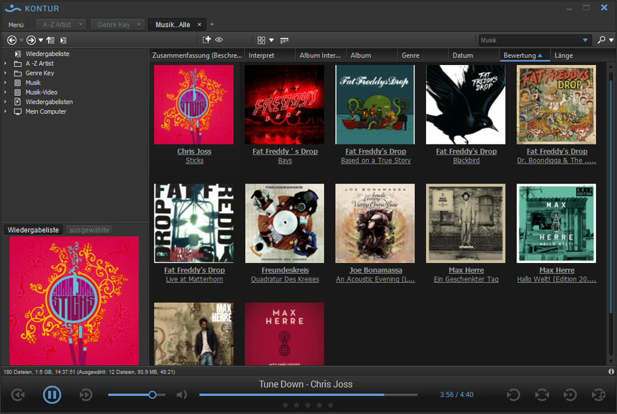Open search options dropdown arrow
Image resolution: width=617 pixels, height=414 pixels.
click(611, 40)
